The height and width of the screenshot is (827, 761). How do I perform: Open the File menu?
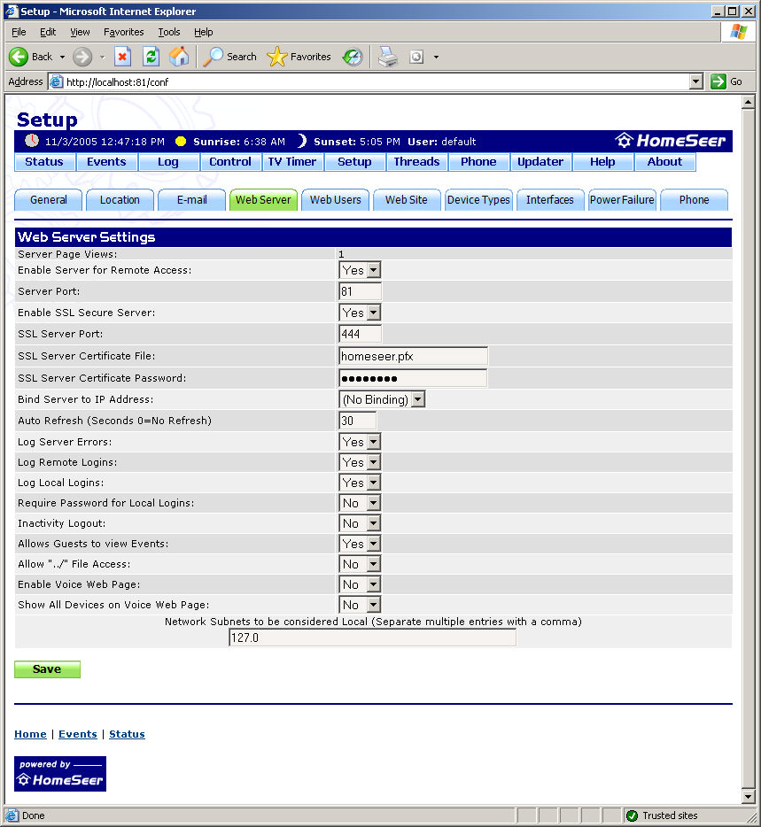point(19,32)
